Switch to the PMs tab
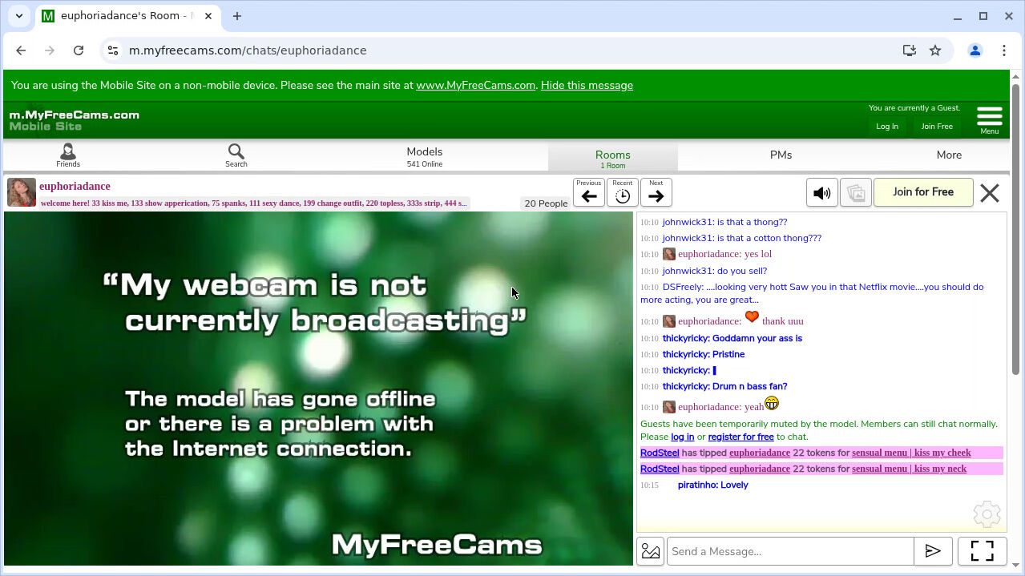The width and height of the screenshot is (1025, 576). coord(781,155)
